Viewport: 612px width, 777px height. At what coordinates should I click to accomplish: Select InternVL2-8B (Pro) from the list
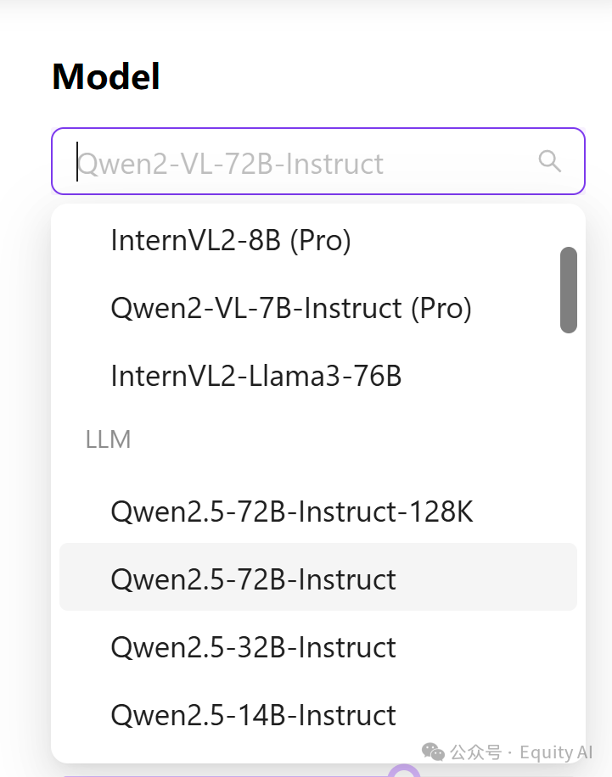click(x=230, y=241)
